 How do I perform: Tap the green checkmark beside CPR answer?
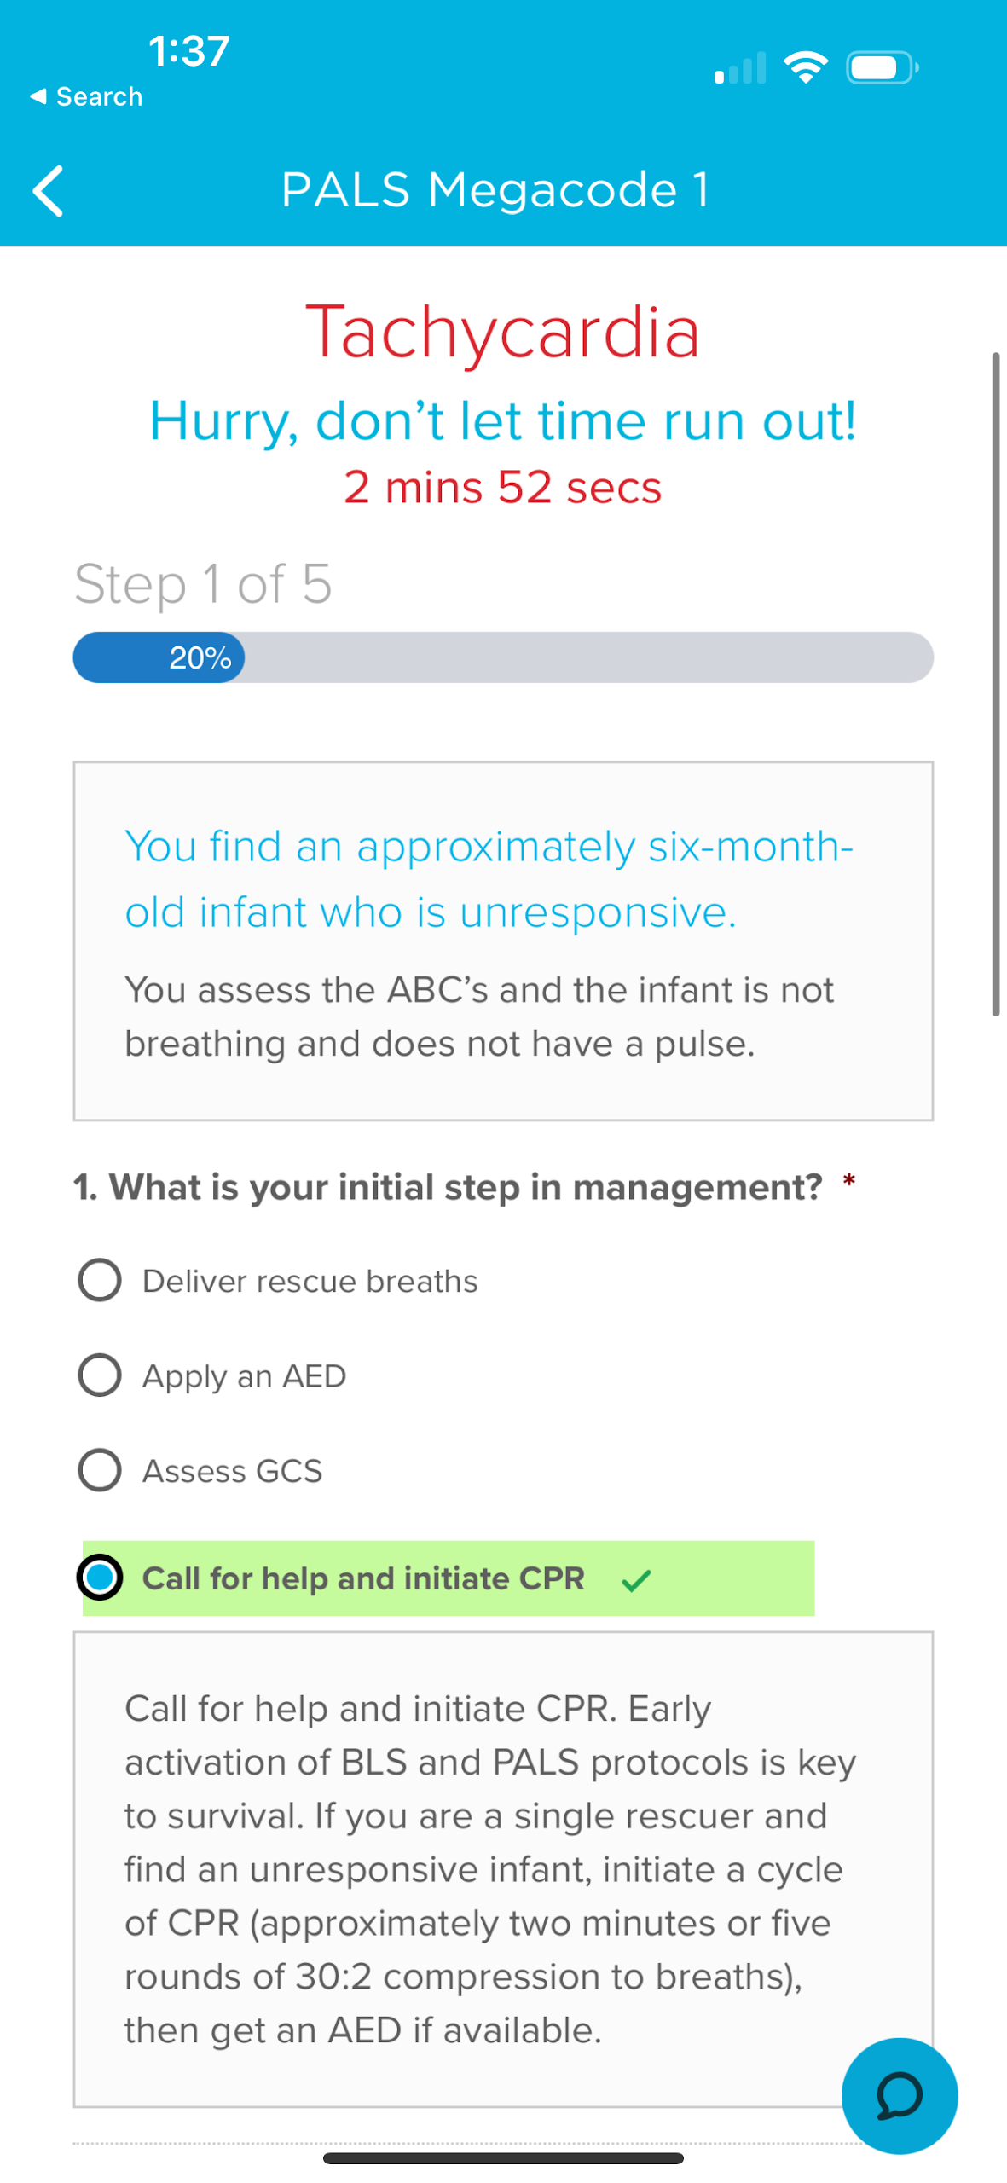[x=636, y=1580]
